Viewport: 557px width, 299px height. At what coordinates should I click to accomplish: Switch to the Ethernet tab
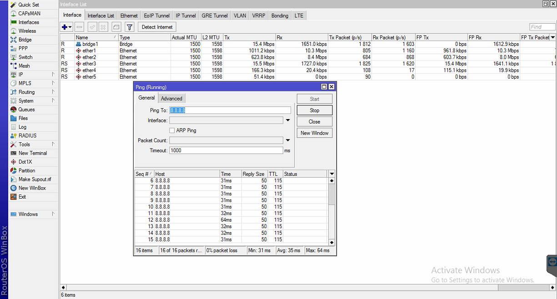tap(129, 15)
